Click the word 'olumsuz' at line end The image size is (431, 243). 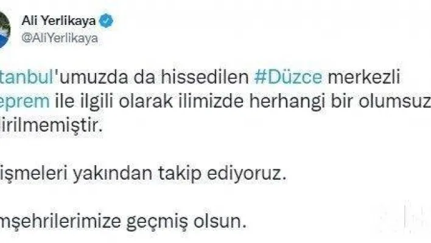coord(394,102)
